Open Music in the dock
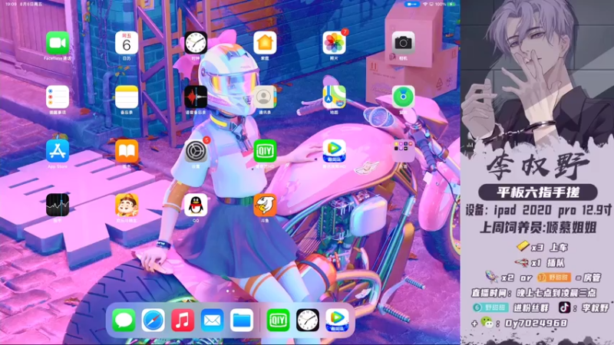Viewport: 614px width, 345px height. coord(183,320)
